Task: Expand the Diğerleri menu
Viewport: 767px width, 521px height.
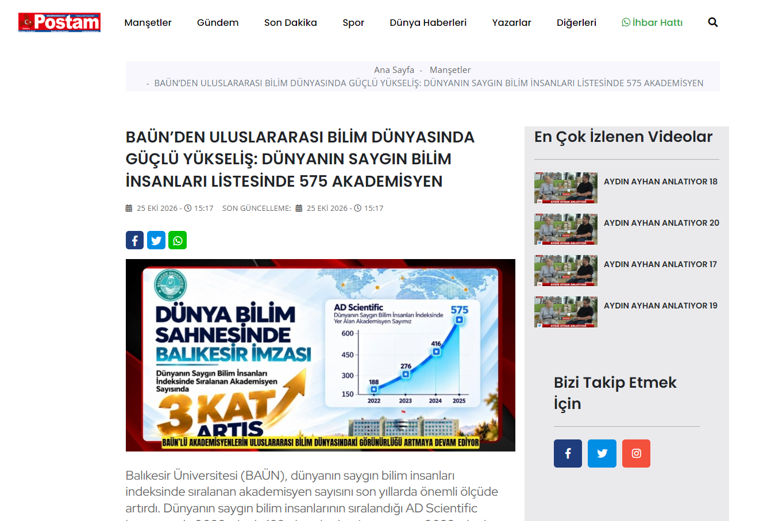Action: pos(577,22)
